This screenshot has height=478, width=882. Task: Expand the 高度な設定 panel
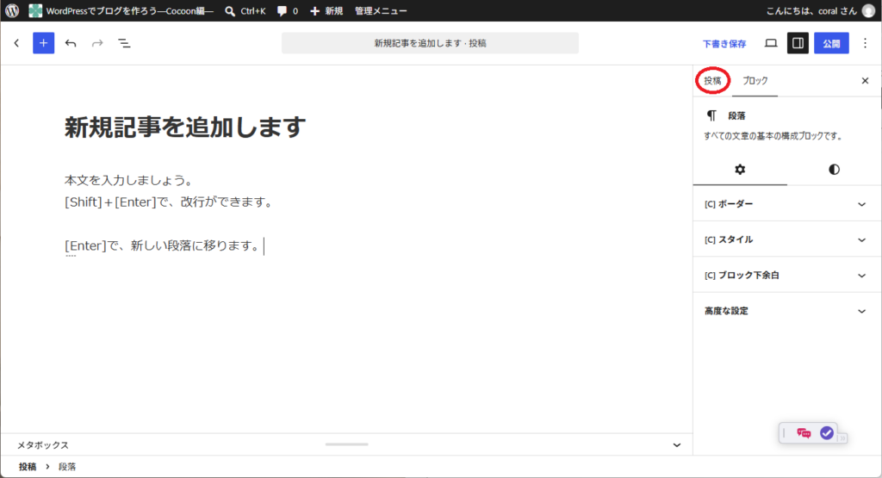[786, 310]
